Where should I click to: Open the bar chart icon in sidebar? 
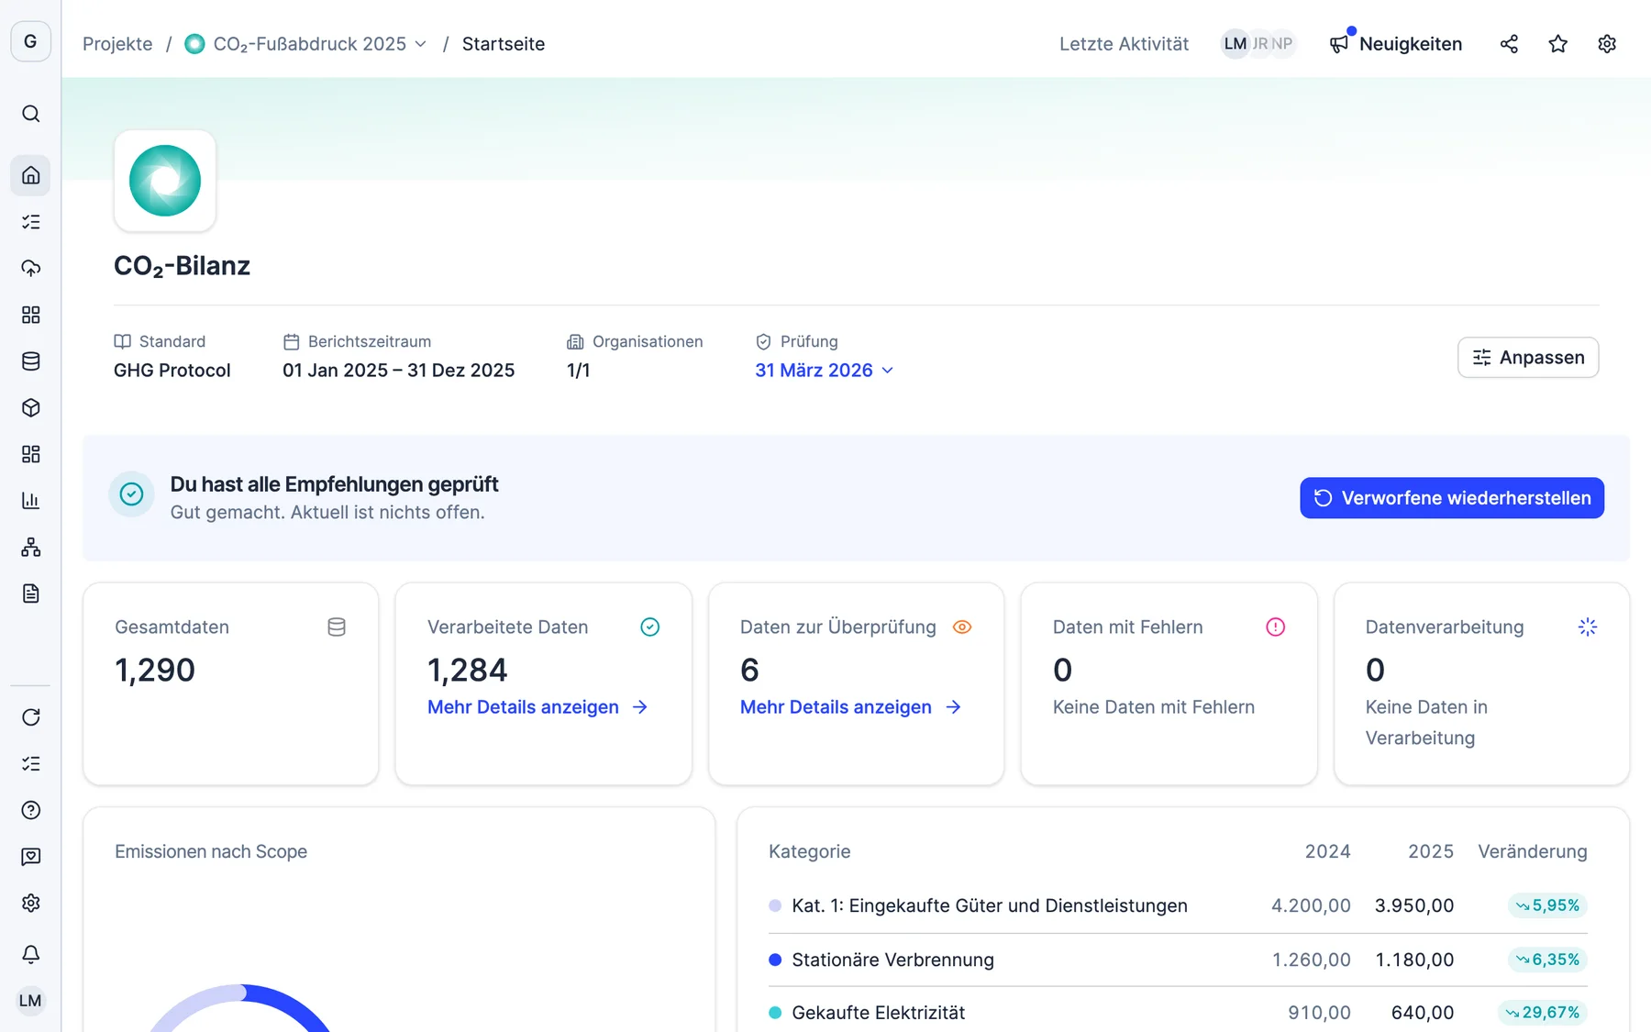[x=30, y=500]
